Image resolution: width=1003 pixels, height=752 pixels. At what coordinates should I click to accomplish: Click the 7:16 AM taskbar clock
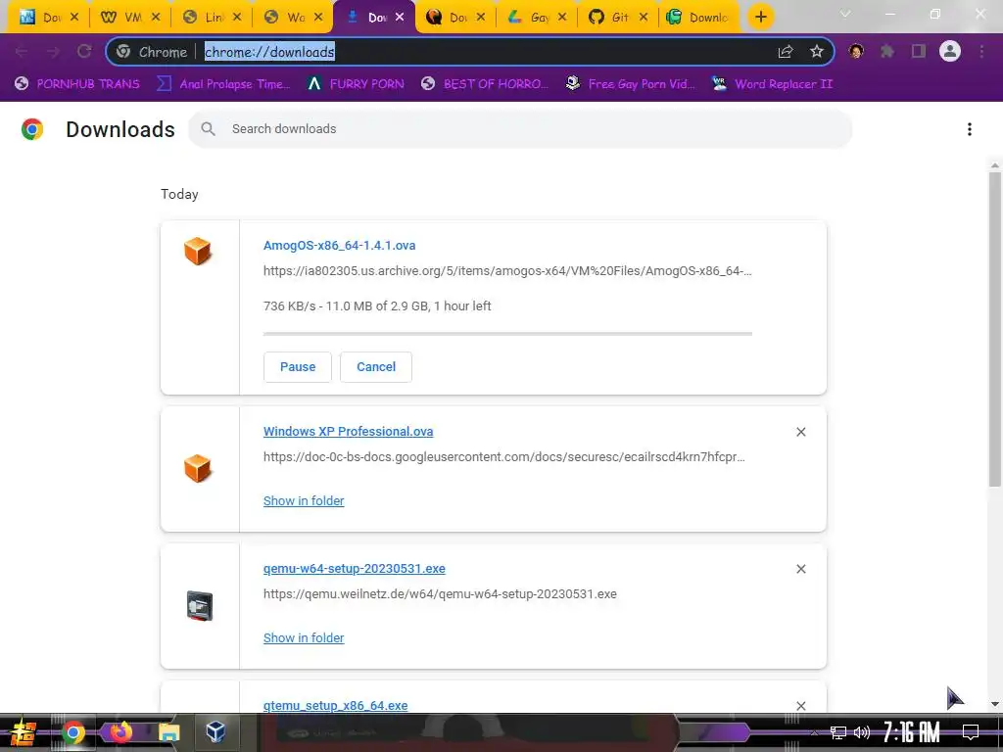tap(911, 732)
